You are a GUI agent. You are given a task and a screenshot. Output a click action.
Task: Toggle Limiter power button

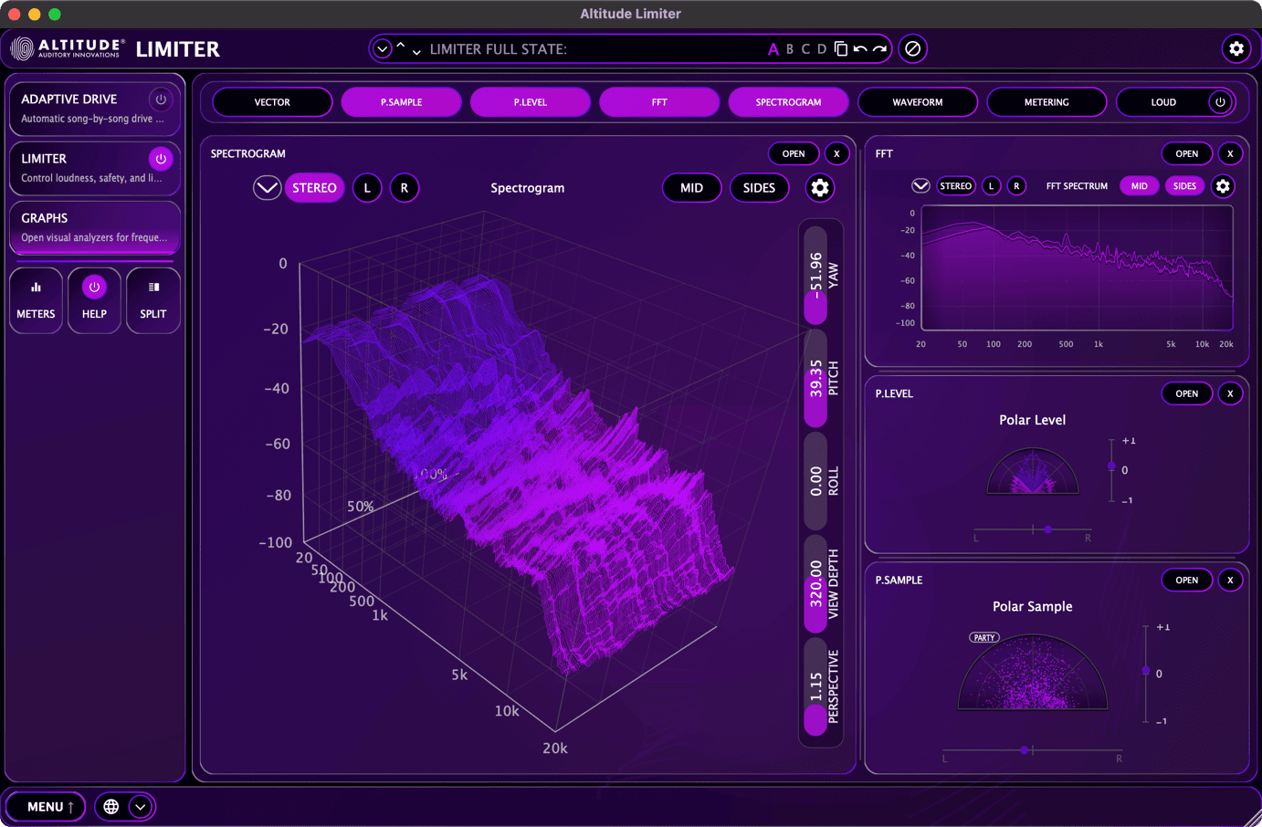[161, 159]
